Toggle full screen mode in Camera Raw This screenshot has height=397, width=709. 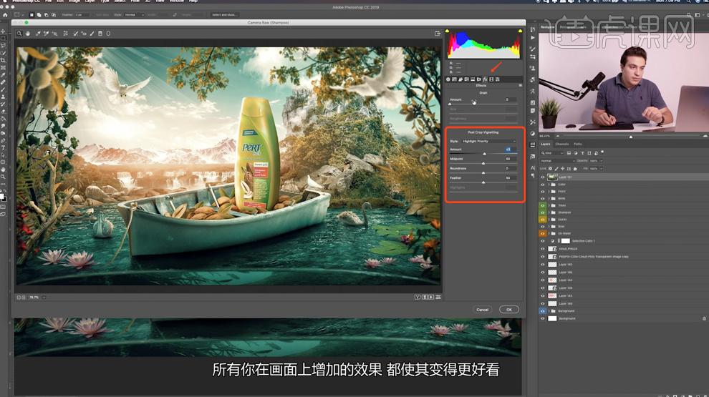click(x=438, y=34)
